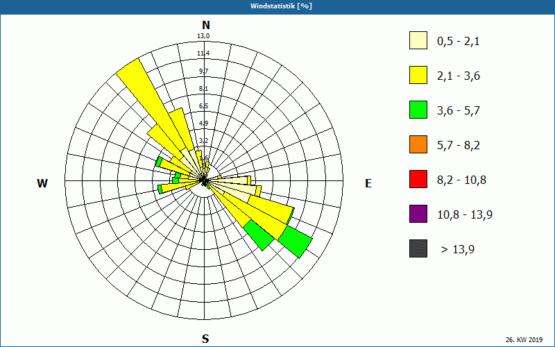Click the E compass label

368,183
